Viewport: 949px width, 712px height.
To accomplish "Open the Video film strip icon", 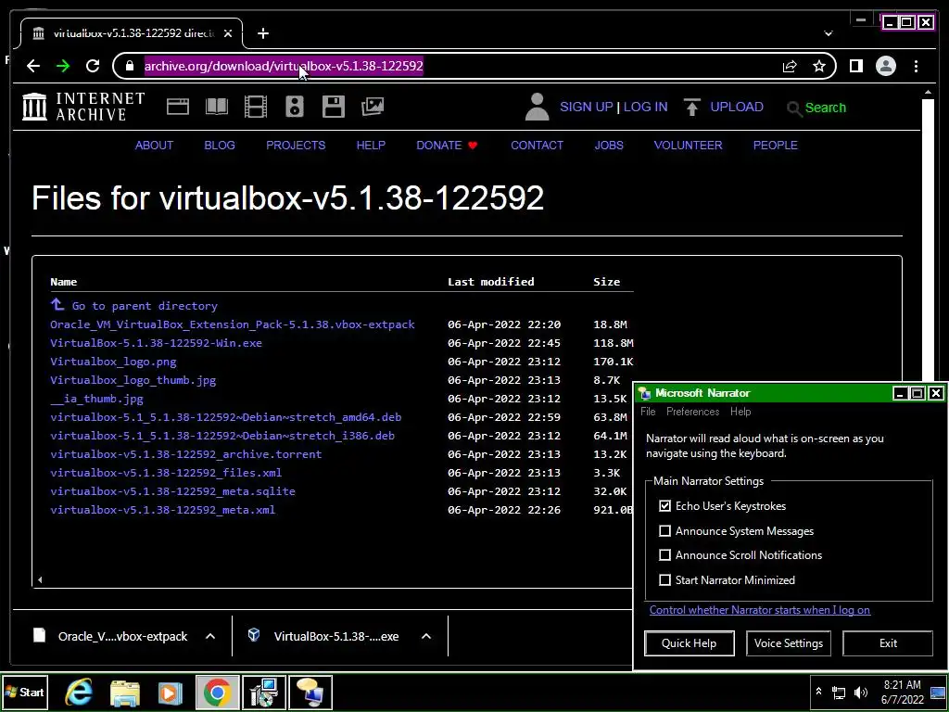I will (x=256, y=108).
